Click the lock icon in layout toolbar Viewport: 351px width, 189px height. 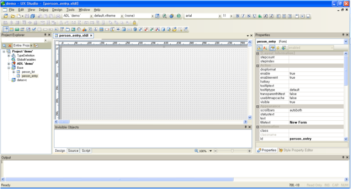click(x=134, y=23)
